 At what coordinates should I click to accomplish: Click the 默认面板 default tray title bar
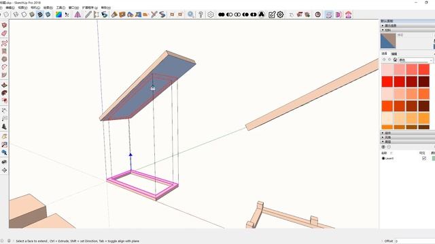[x=407, y=21]
